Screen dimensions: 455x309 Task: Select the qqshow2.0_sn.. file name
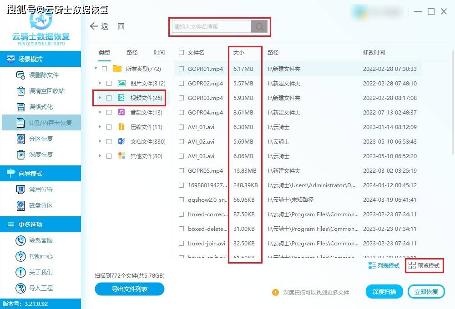[x=207, y=200]
